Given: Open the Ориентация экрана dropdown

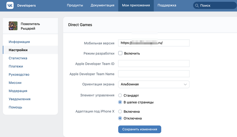Looking at the screenshot, I should tap(154, 84).
